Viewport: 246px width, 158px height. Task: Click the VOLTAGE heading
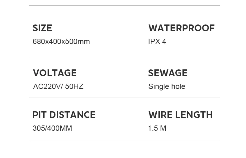coord(55,73)
